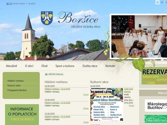Viewport: 167px width, 125px height.
Task: Click the printer icon in the header
Action: [8, 4]
